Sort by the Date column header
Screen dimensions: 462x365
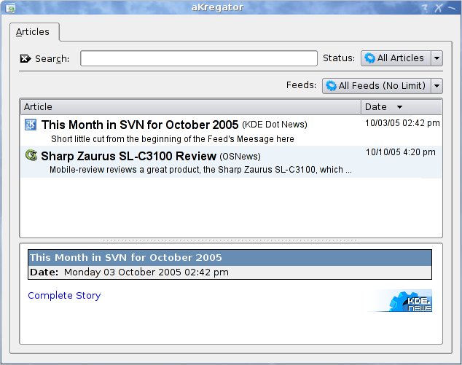(x=401, y=107)
